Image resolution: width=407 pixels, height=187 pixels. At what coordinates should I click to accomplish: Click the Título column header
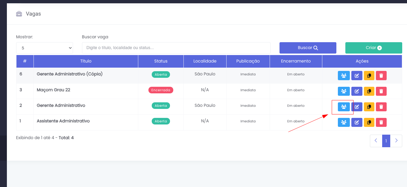(x=86, y=61)
